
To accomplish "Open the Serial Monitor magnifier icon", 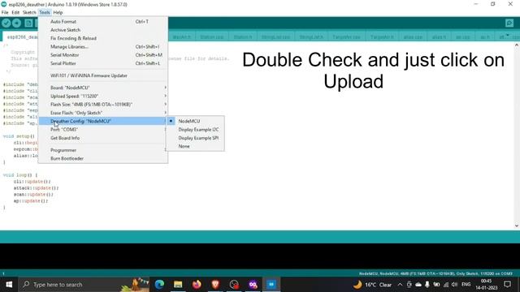I will click(x=509, y=23).
